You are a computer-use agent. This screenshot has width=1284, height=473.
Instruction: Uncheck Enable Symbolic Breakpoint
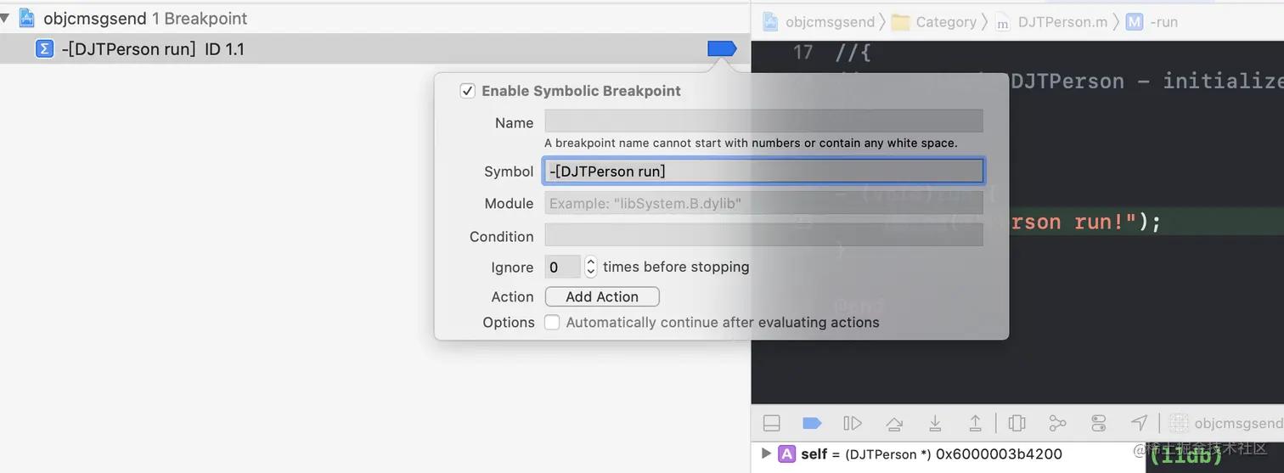click(467, 91)
